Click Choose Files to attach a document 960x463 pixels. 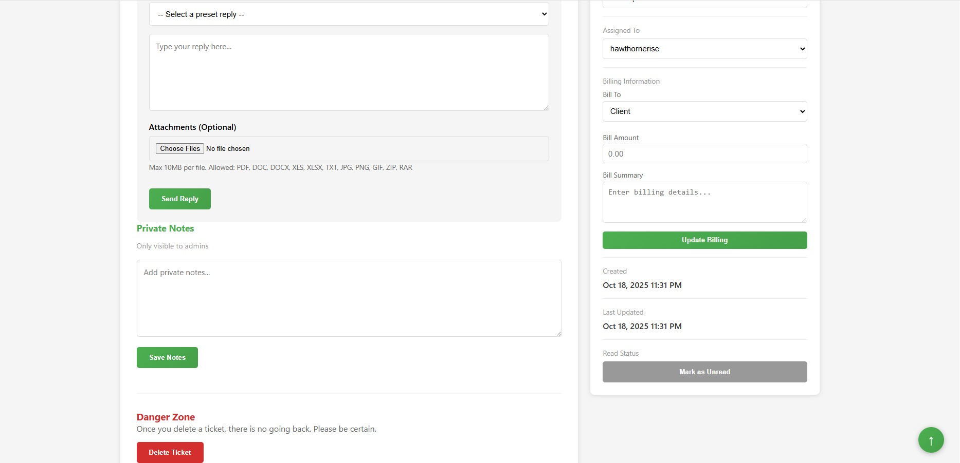pyautogui.click(x=179, y=148)
